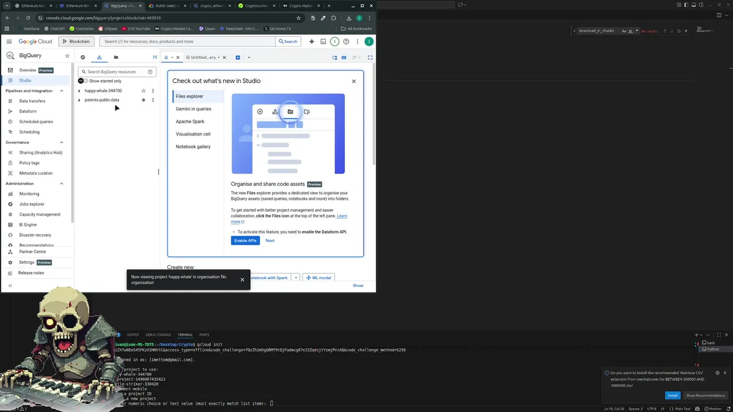Open Scheduled queries in the sidebar
The image size is (733, 412).
coord(37,121)
